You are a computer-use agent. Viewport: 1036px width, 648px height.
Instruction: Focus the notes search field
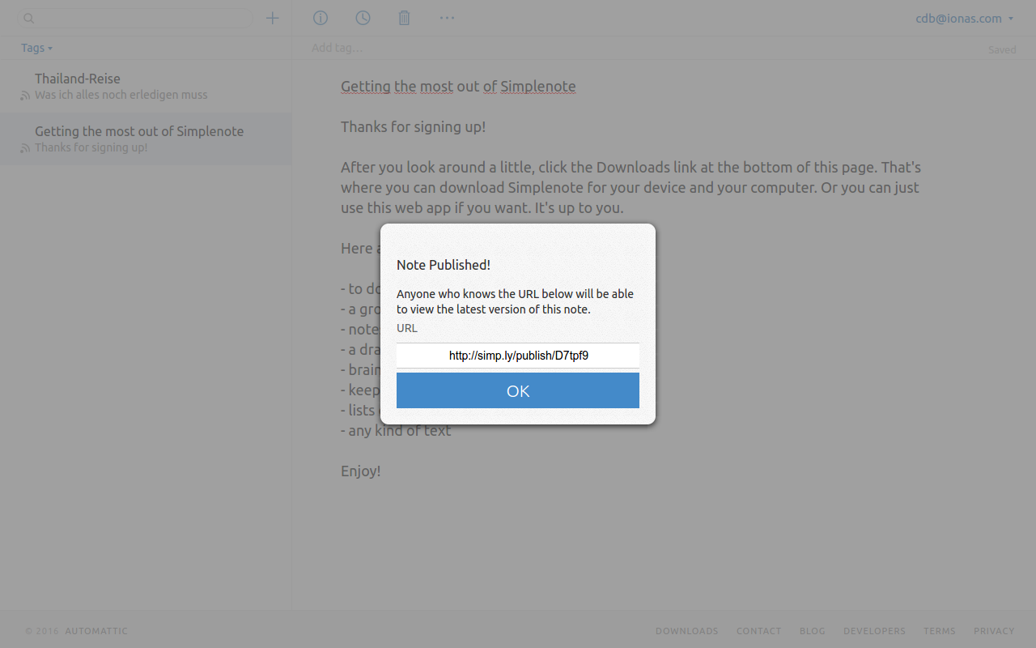pyautogui.click(x=135, y=18)
